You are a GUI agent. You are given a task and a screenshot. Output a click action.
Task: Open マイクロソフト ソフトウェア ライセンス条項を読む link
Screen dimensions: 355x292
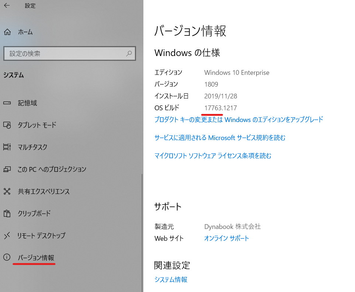pos(213,156)
